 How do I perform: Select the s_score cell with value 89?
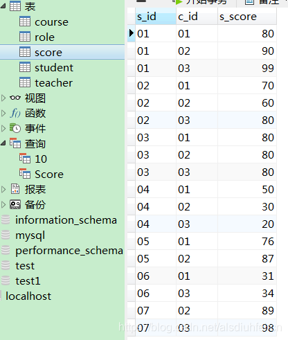[x=247, y=310]
